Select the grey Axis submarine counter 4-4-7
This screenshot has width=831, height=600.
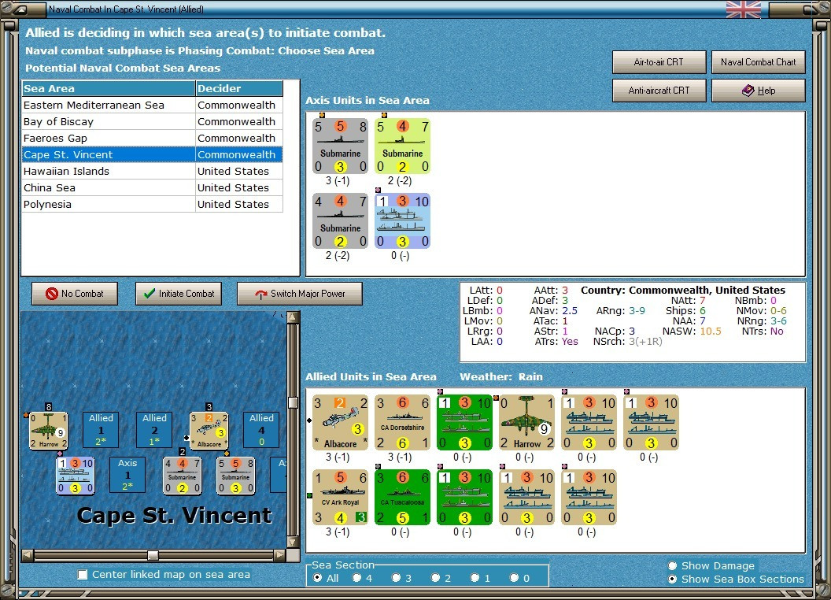click(340, 221)
